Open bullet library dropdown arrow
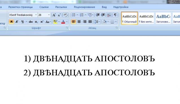The width and height of the screenshot is (180, 104). coord(77,15)
